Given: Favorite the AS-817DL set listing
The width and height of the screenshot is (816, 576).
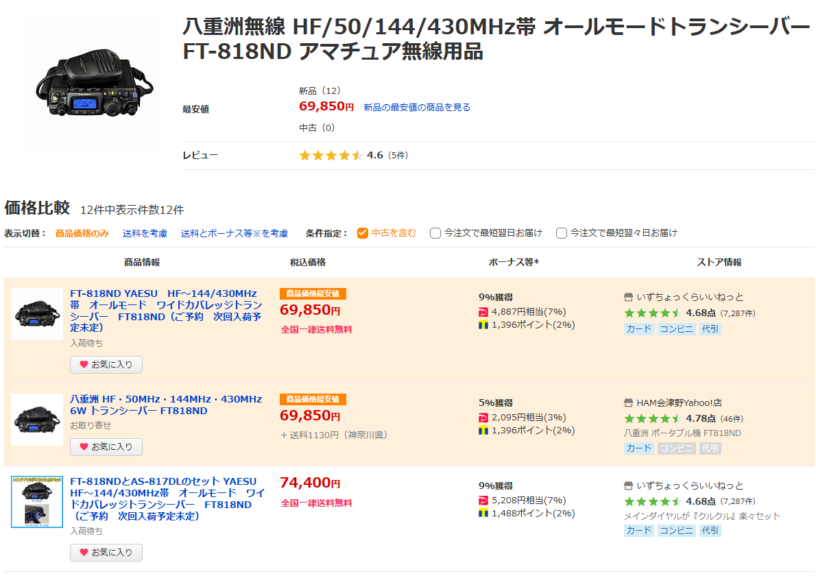Looking at the screenshot, I should 106,552.
